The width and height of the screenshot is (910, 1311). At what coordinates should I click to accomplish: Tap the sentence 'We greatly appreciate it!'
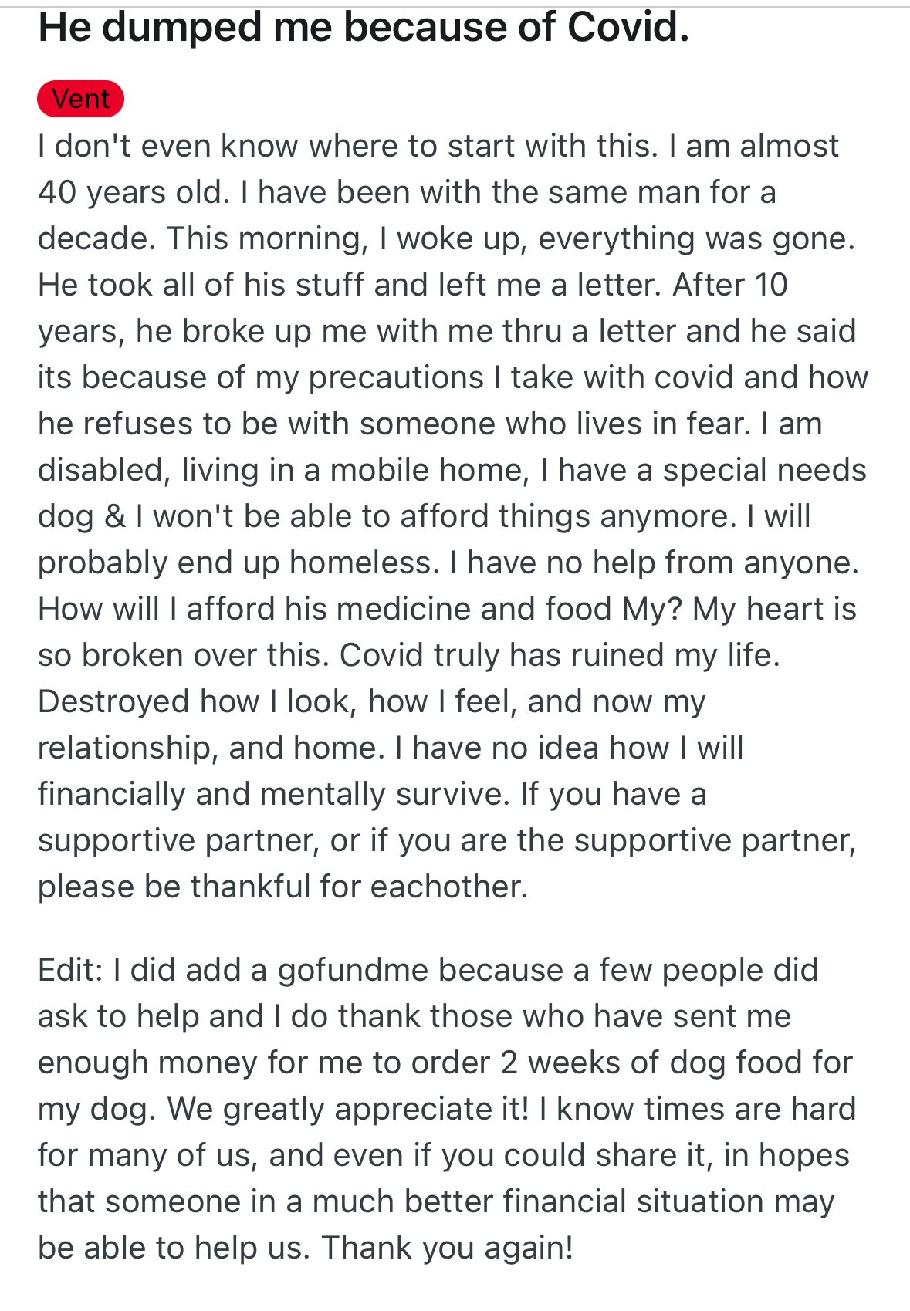click(348, 1109)
